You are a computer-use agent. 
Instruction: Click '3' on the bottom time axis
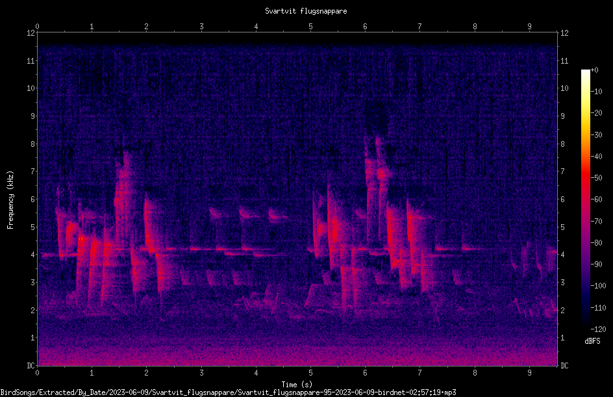pos(201,373)
